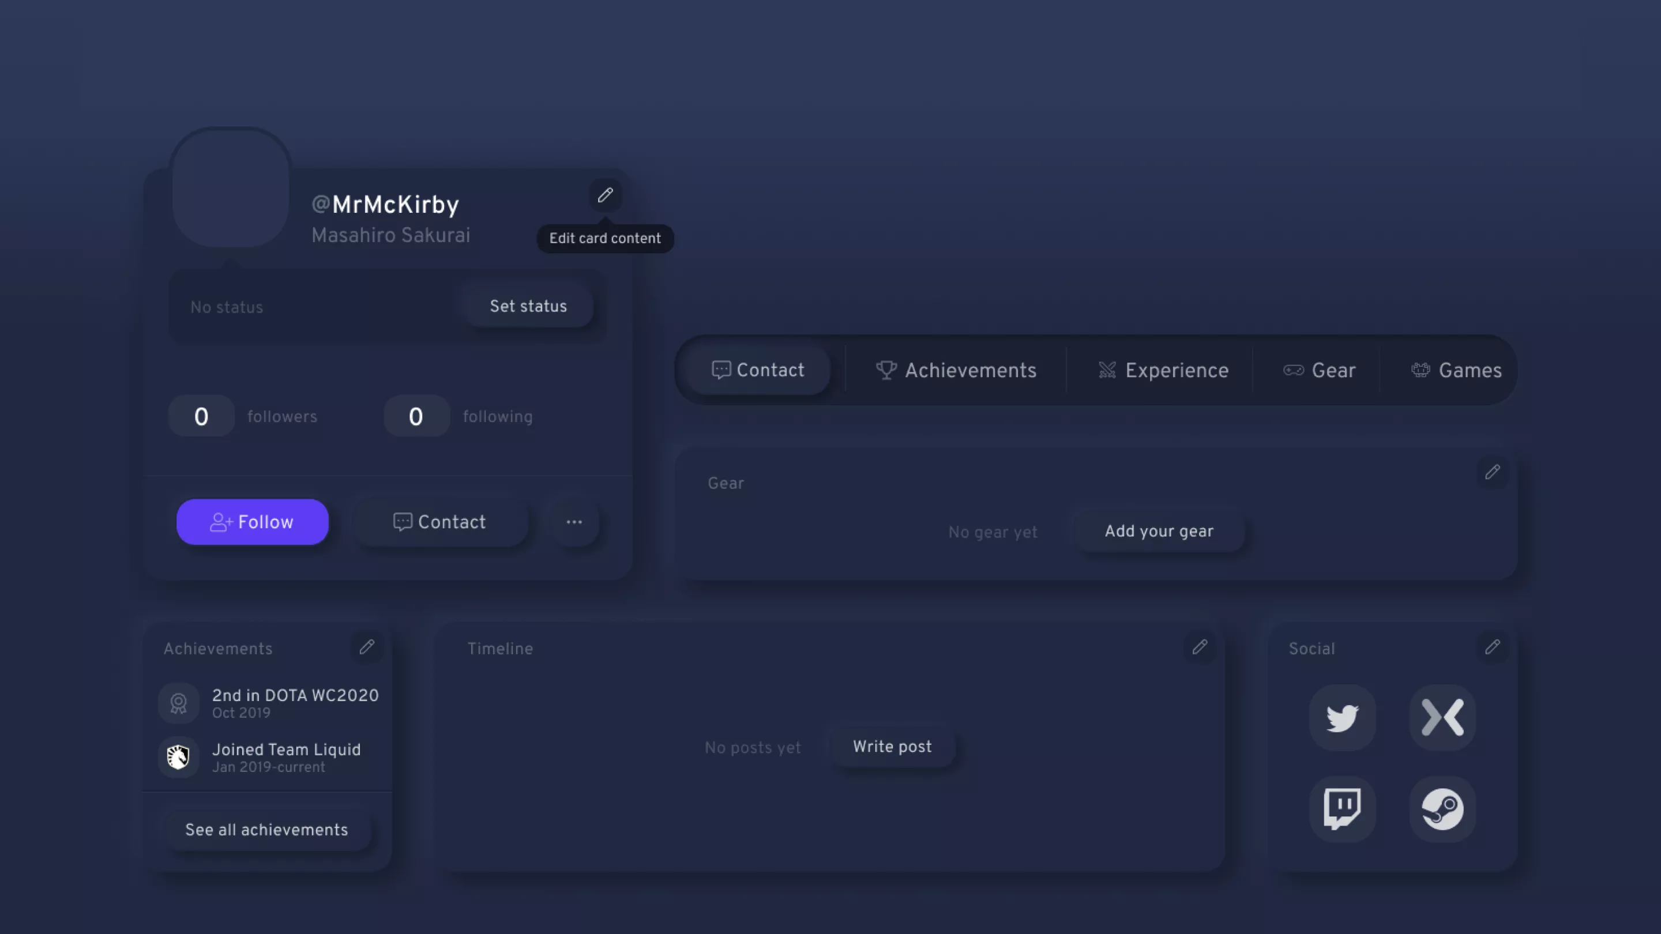This screenshot has height=934, width=1661.
Task: Edit the Timeline section pencil icon
Action: pyautogui.click(x=1200, y=648)
